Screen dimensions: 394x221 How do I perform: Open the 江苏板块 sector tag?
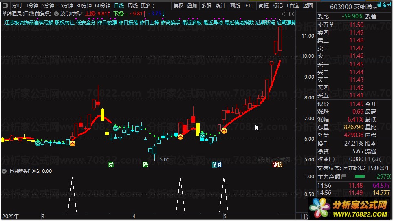coord(15,22)
